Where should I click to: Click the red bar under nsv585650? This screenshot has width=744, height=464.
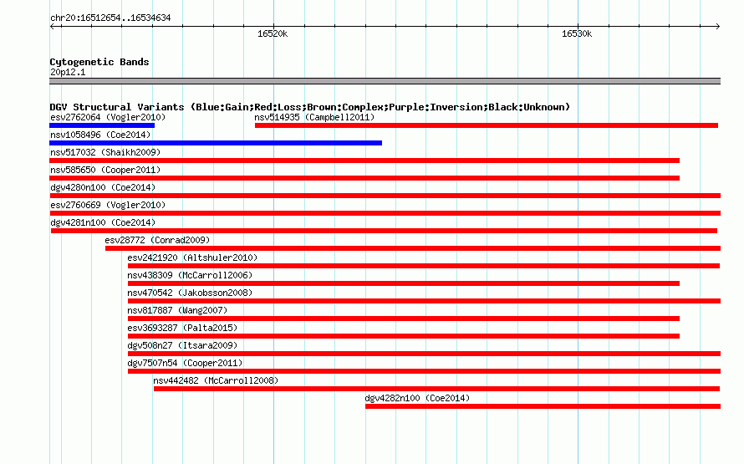coord(364,178)
